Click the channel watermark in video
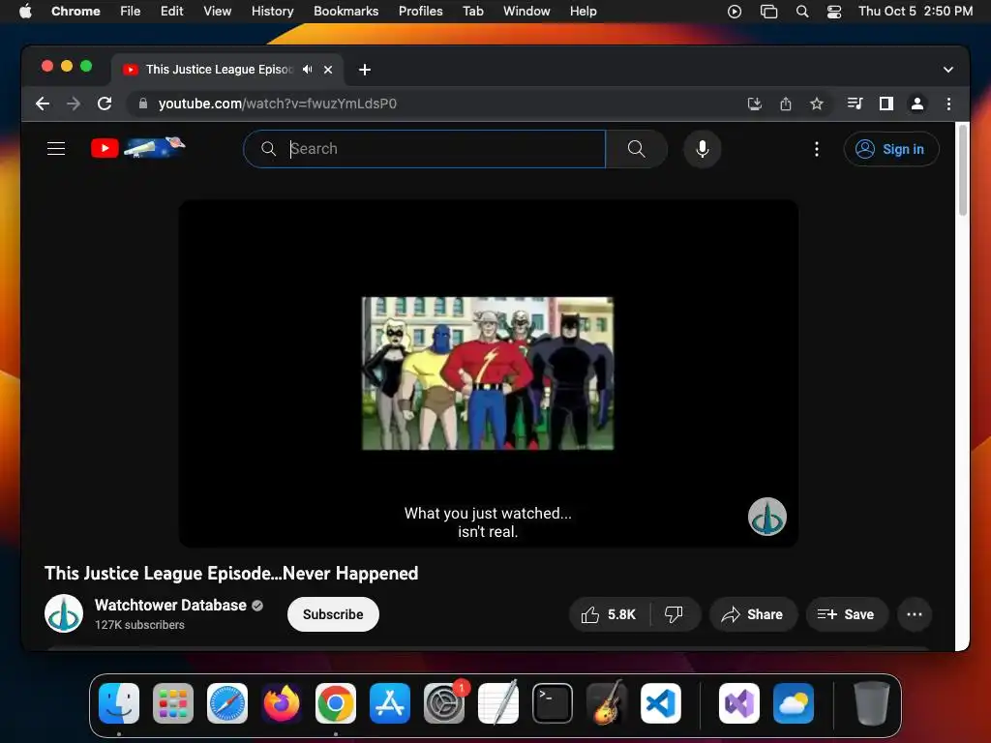This screenshot has width=991, height=743. pos(766,517)
